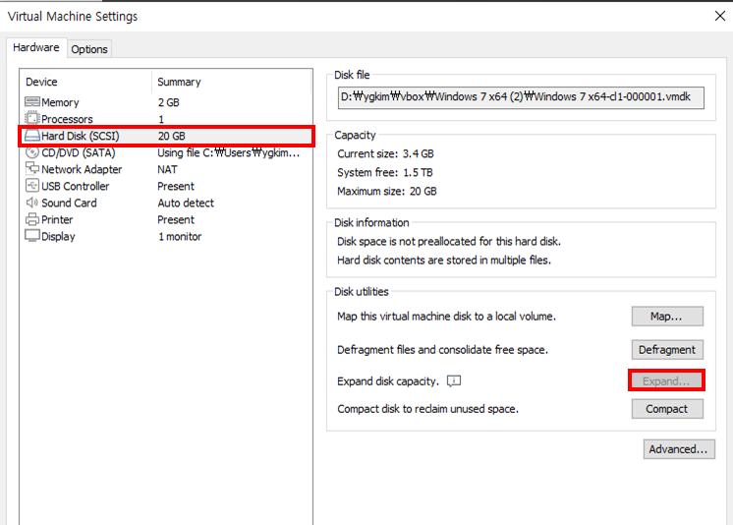Select the Memory row label
This screenshot has width=733, height=525.
[60, 102]
